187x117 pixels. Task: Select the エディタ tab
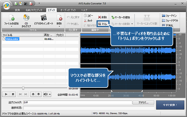[x=51, y=10]
